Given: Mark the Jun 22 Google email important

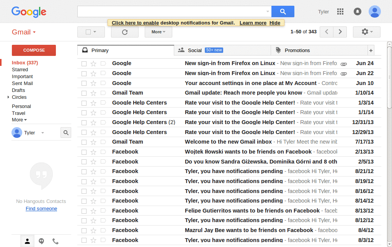Looking at the screenshot, I should click(x=103, y=73).
